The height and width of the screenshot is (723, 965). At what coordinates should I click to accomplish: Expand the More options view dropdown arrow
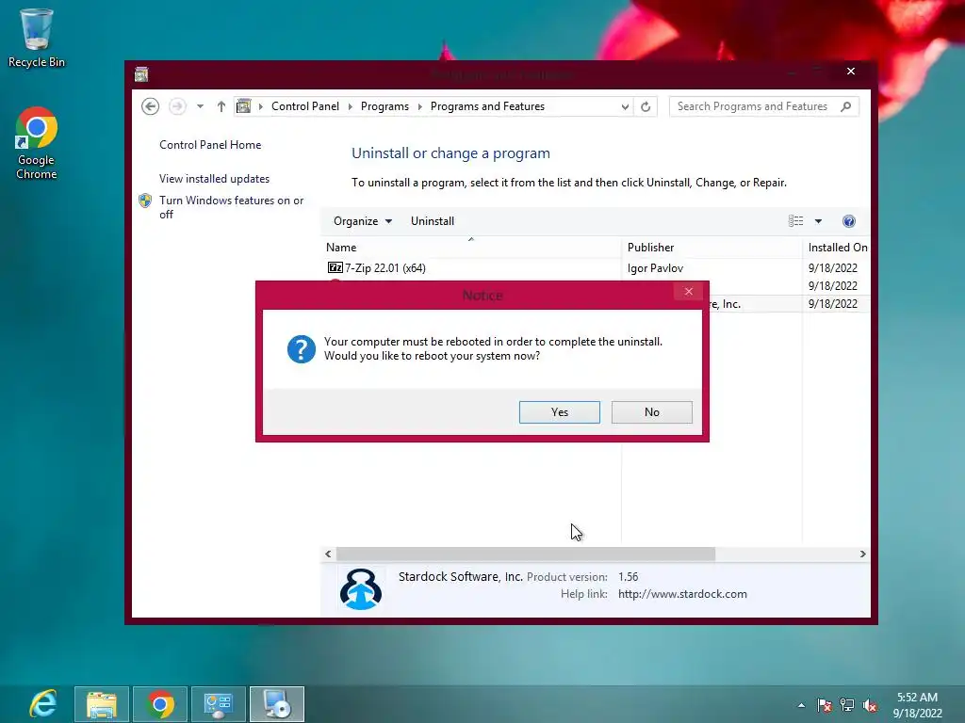(818, 221)
